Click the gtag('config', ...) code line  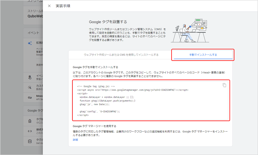pyautogui.click(x=100, y=112)
